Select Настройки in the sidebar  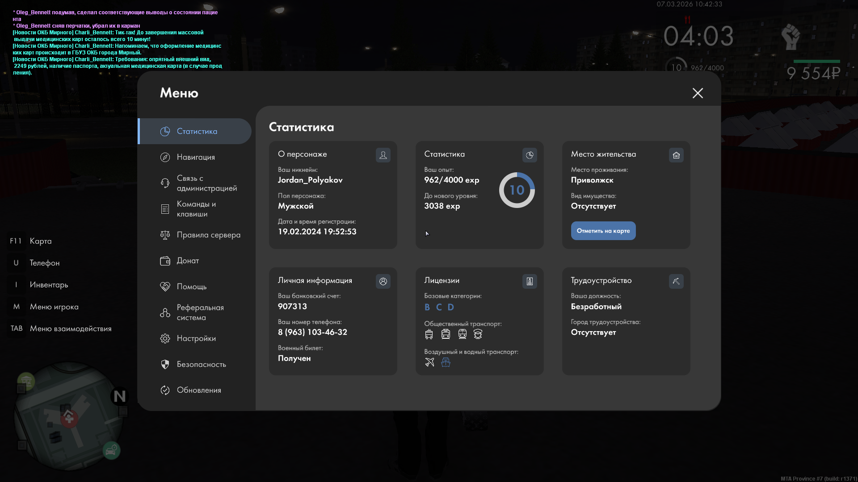point(196,338)
